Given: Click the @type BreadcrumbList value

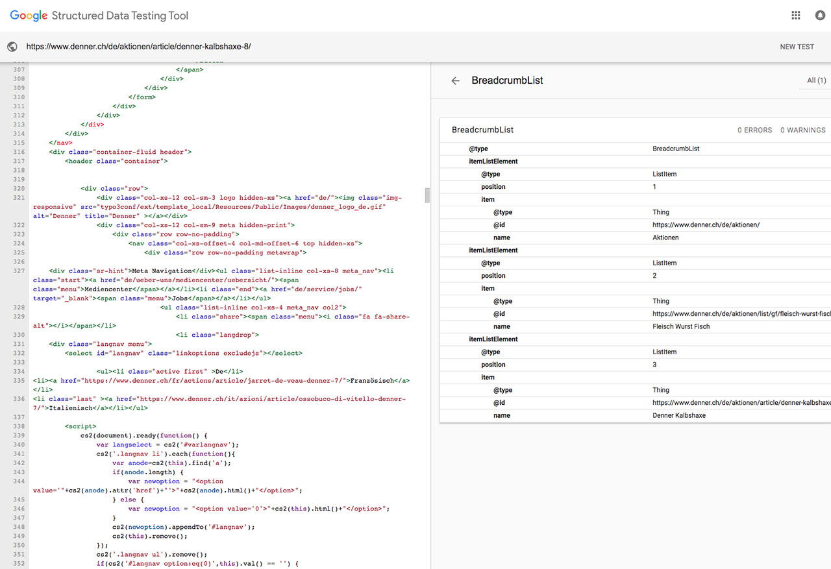Looking at the screenshot, I should tap(676, 149).
